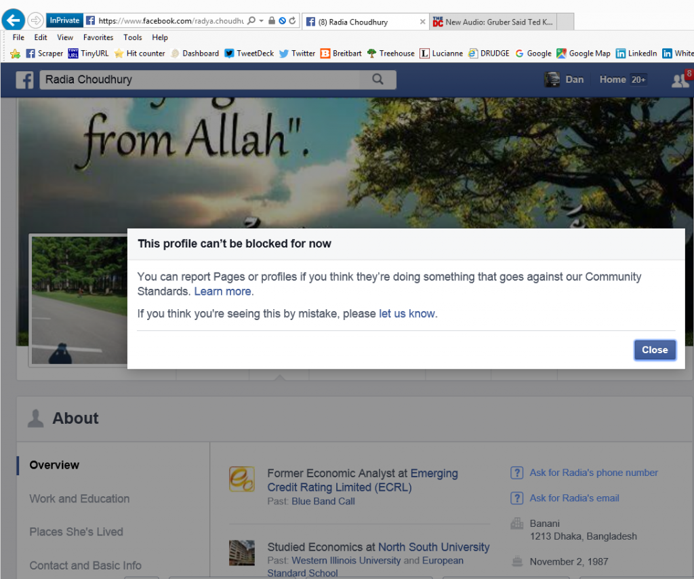Open Contact and Basic Info section
The height and width of the screenshot is (579, 694).
coord(85,565)
